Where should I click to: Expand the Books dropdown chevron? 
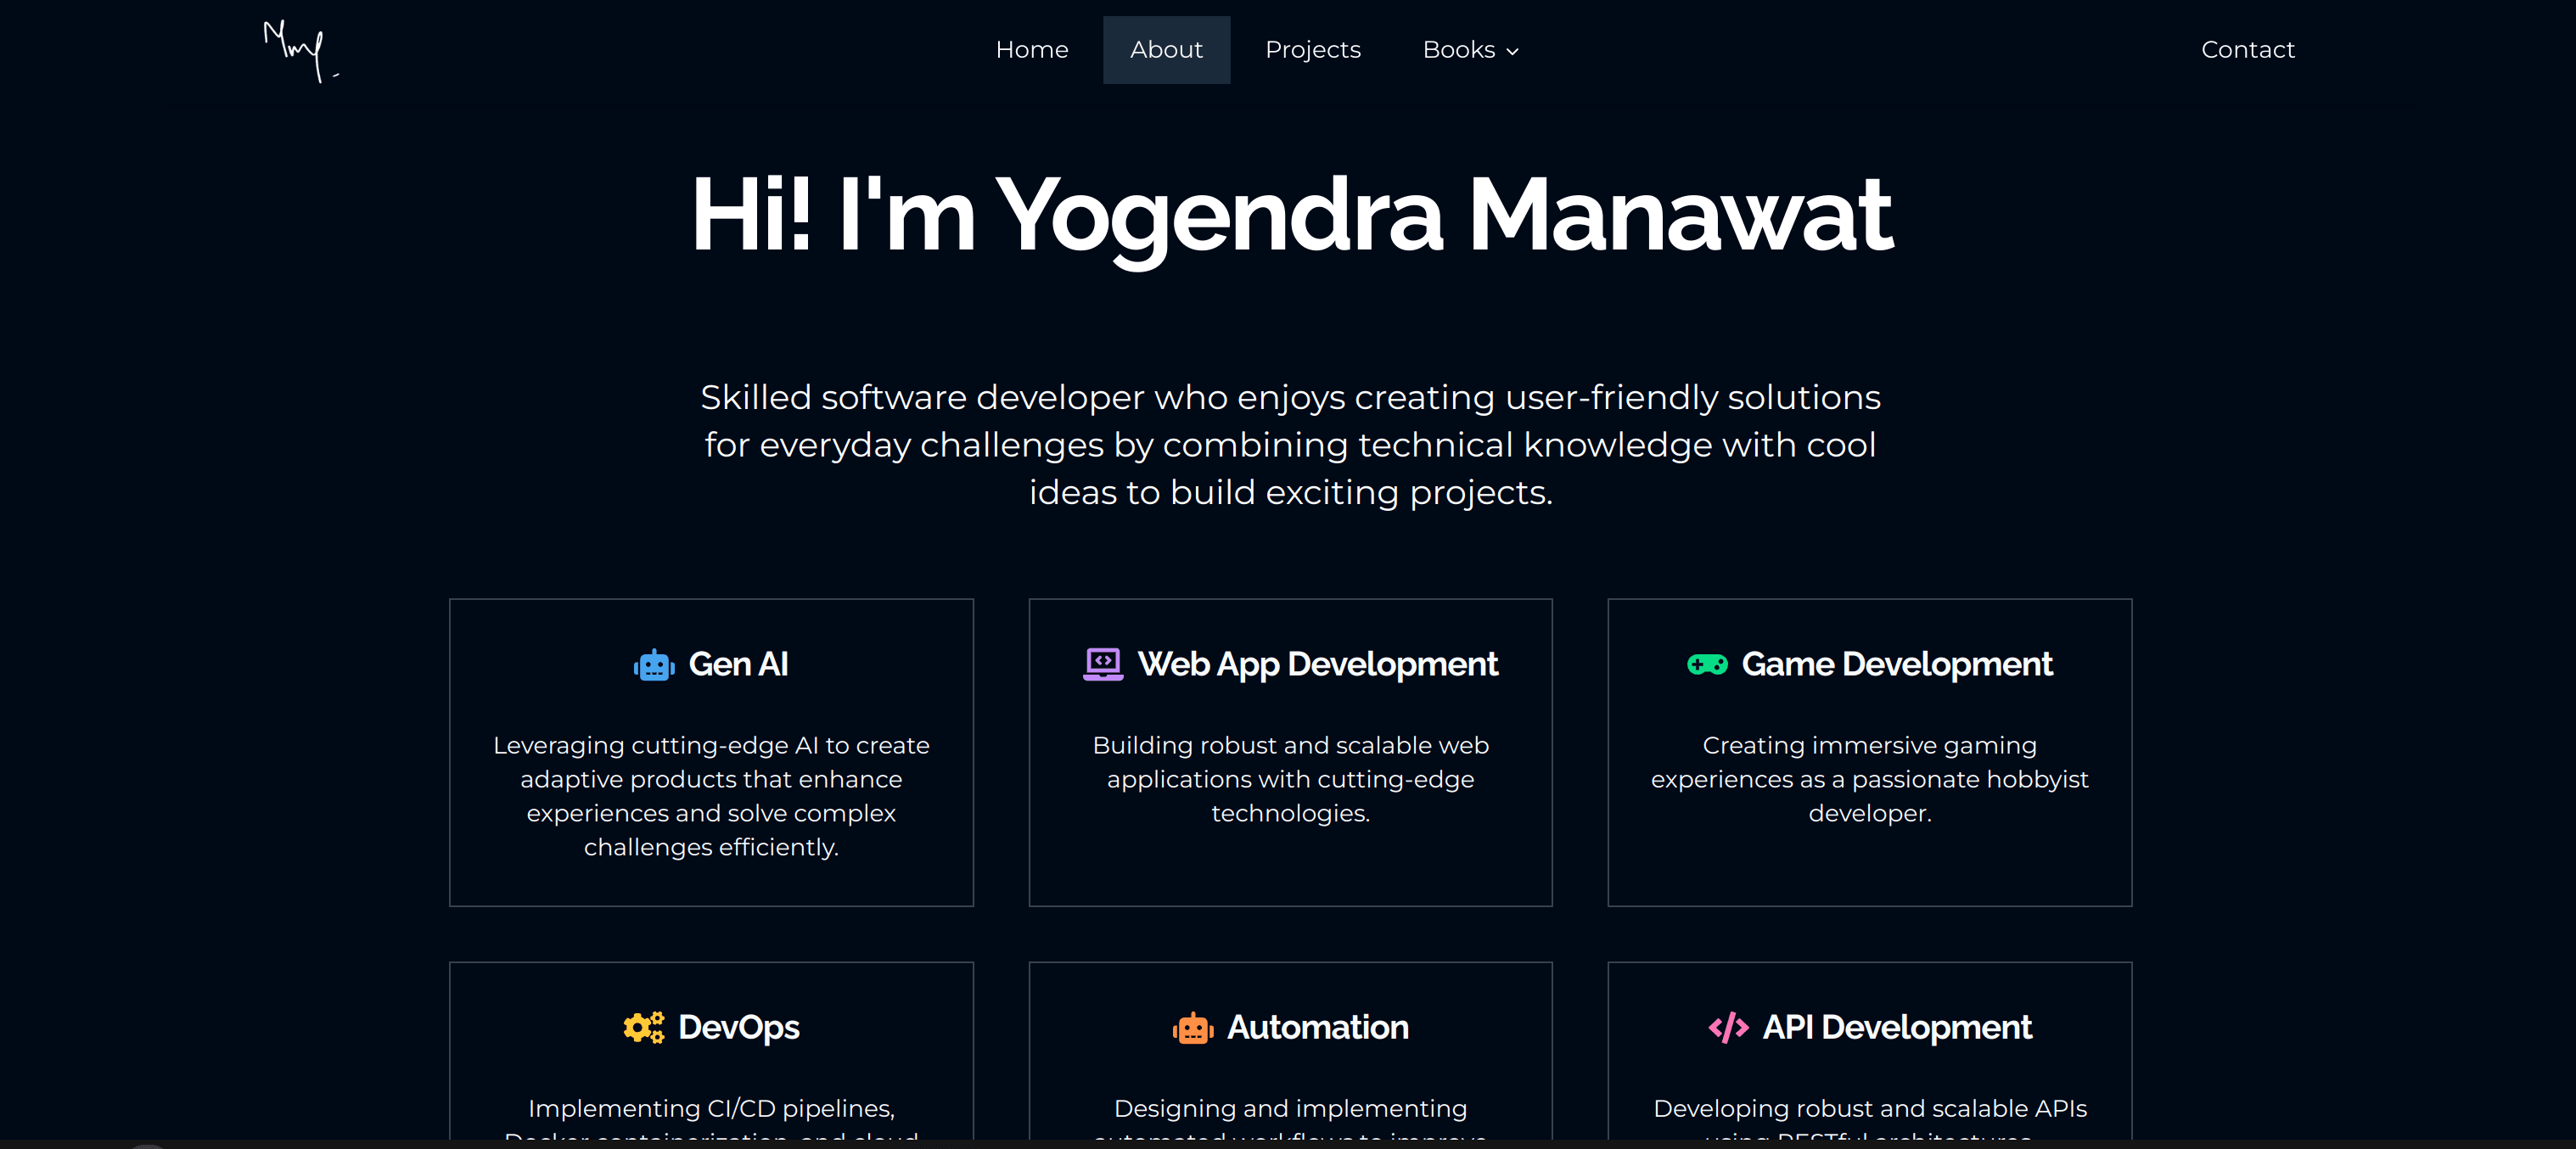point(1512,52)
